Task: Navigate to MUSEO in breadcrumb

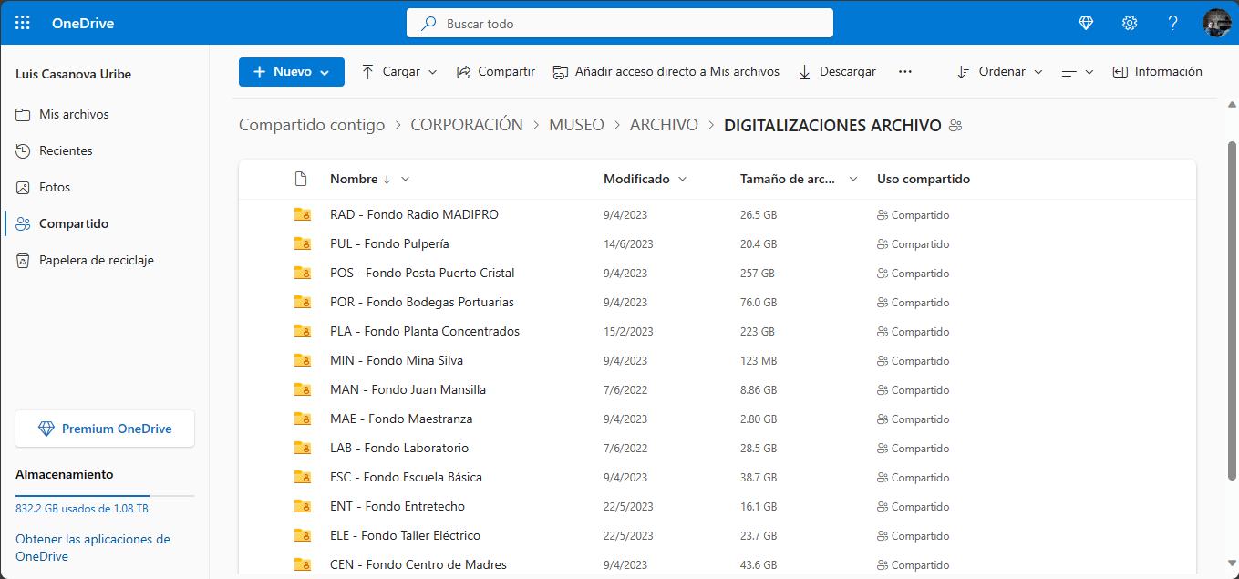Action: 576,125
